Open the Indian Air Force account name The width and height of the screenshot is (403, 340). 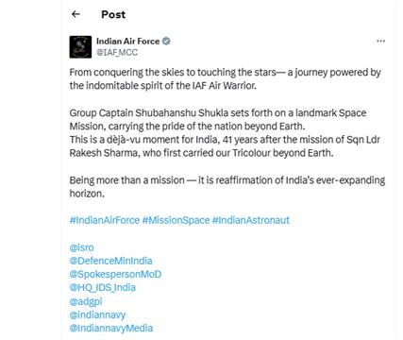[x=127, y=42]
